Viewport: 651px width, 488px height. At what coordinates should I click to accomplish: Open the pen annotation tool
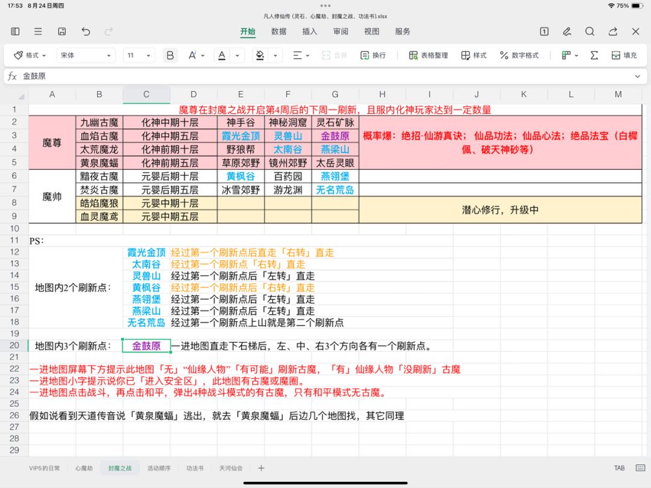click(x=567, y=31)
